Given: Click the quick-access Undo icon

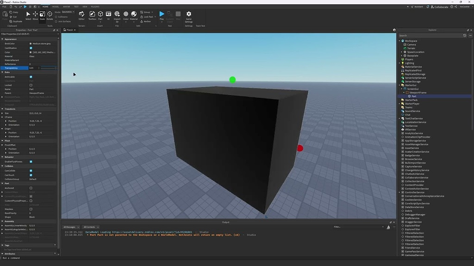Looking at the screenshot, I should [x=16, y=6].
